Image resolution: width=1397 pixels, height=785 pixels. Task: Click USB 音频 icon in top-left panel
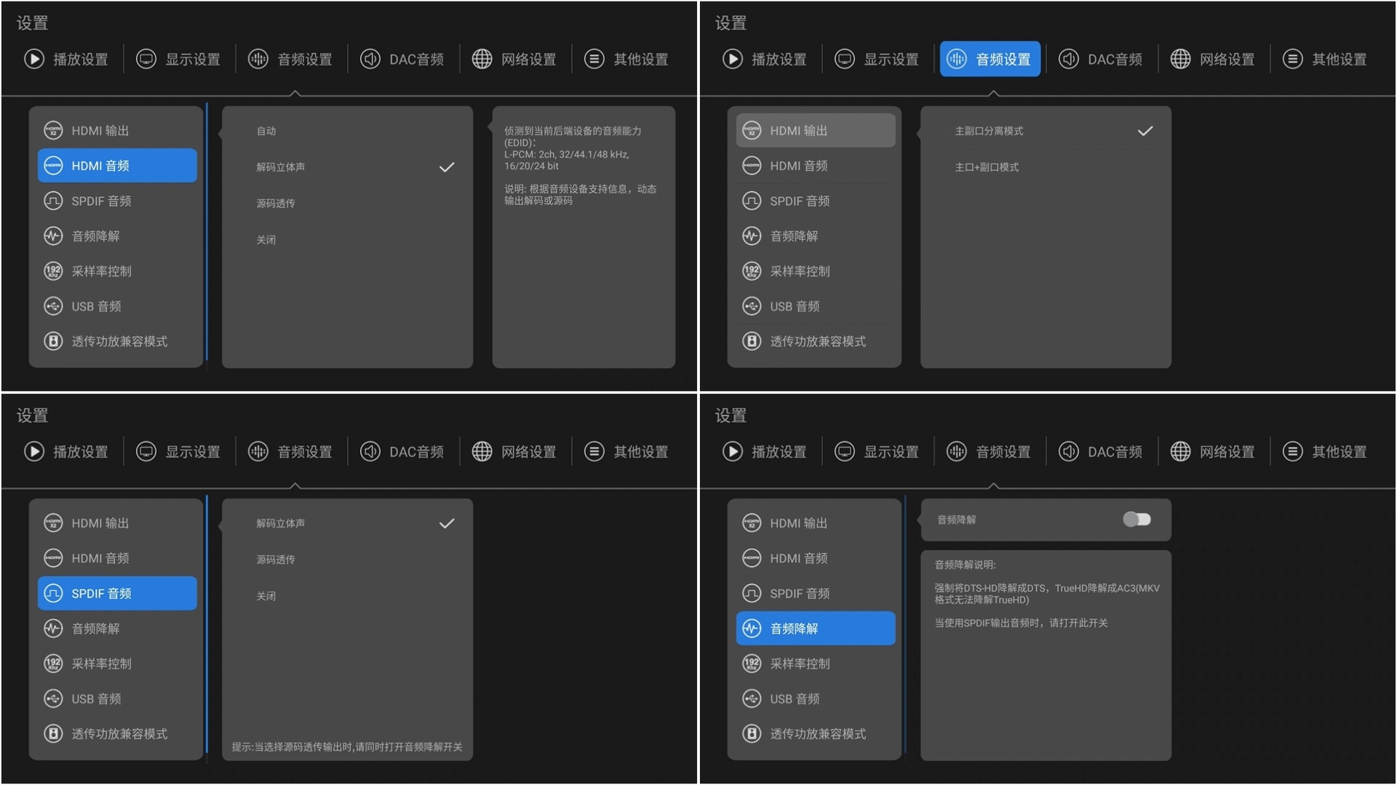click(x=53, y=306)
